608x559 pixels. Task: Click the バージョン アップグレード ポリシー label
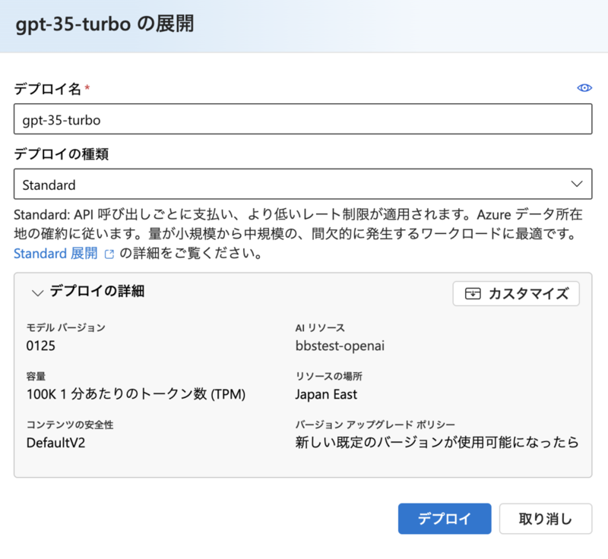[x=375, y=425]
